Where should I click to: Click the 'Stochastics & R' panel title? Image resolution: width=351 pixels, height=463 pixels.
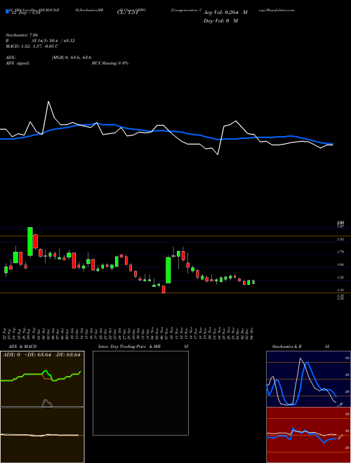coord(286,347)
